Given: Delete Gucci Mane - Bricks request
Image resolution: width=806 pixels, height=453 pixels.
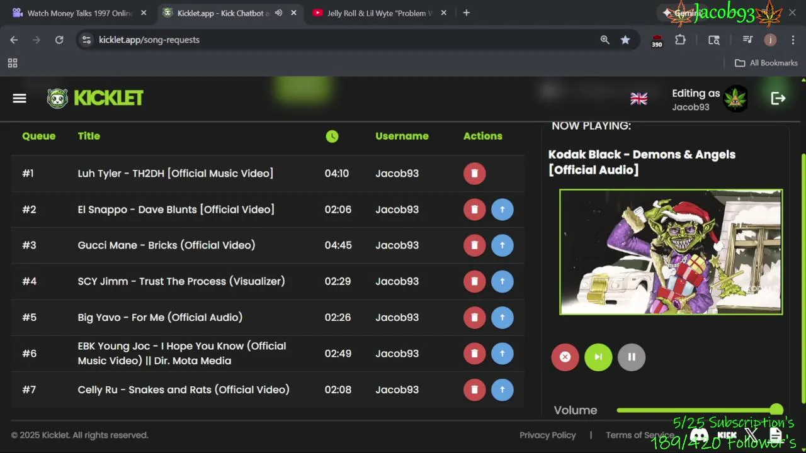Looking at the screenshot, I should [474, 245].
